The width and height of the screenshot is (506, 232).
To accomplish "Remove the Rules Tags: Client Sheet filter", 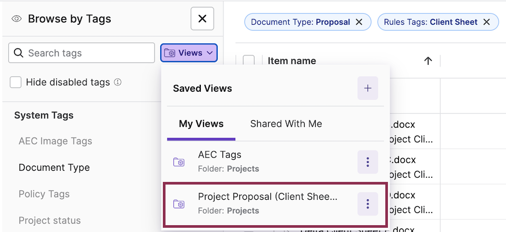I will (486, 22).
